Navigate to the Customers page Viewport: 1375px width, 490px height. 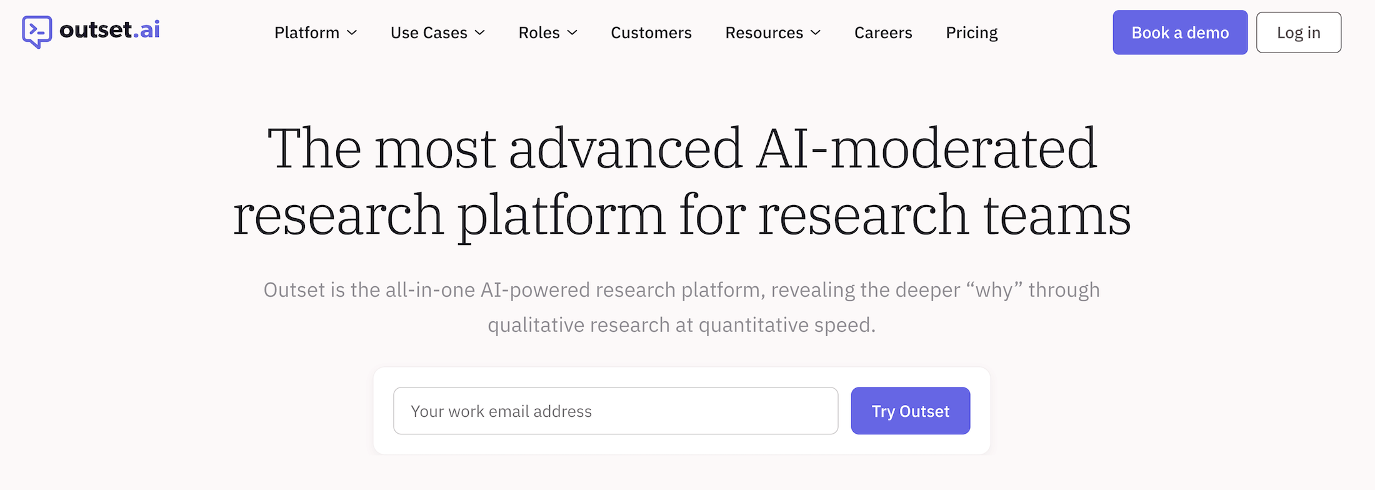point(651,32)
